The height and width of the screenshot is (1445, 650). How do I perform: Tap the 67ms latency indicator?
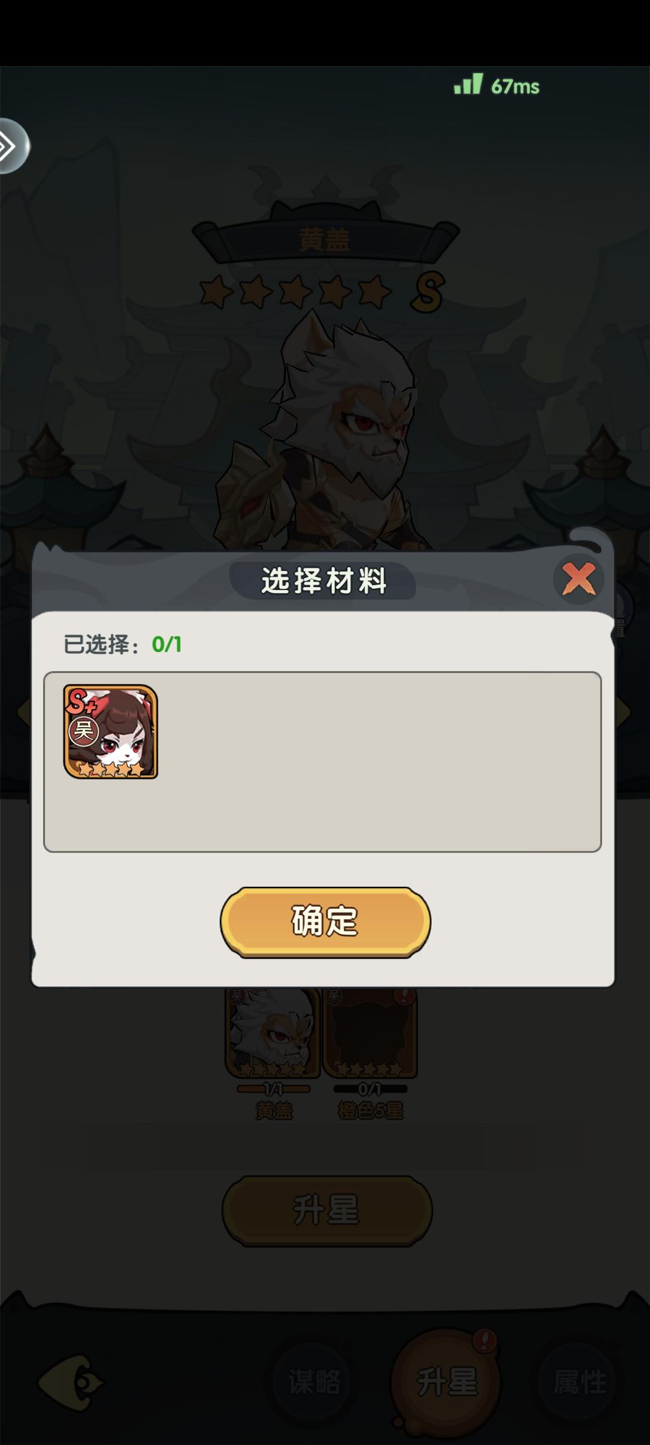tap(515, 87)
